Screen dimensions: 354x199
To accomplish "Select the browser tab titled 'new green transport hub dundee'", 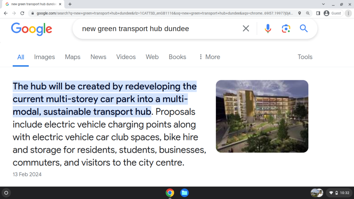I will 34,4.
